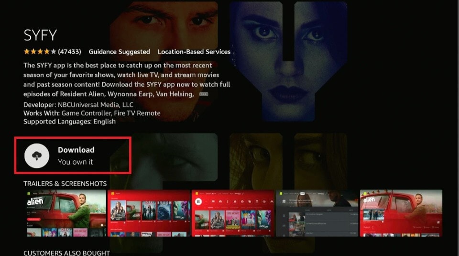
Task: Click the "TRAILERS & SCREENSHOTS" heading
Action: coord(65,184)
